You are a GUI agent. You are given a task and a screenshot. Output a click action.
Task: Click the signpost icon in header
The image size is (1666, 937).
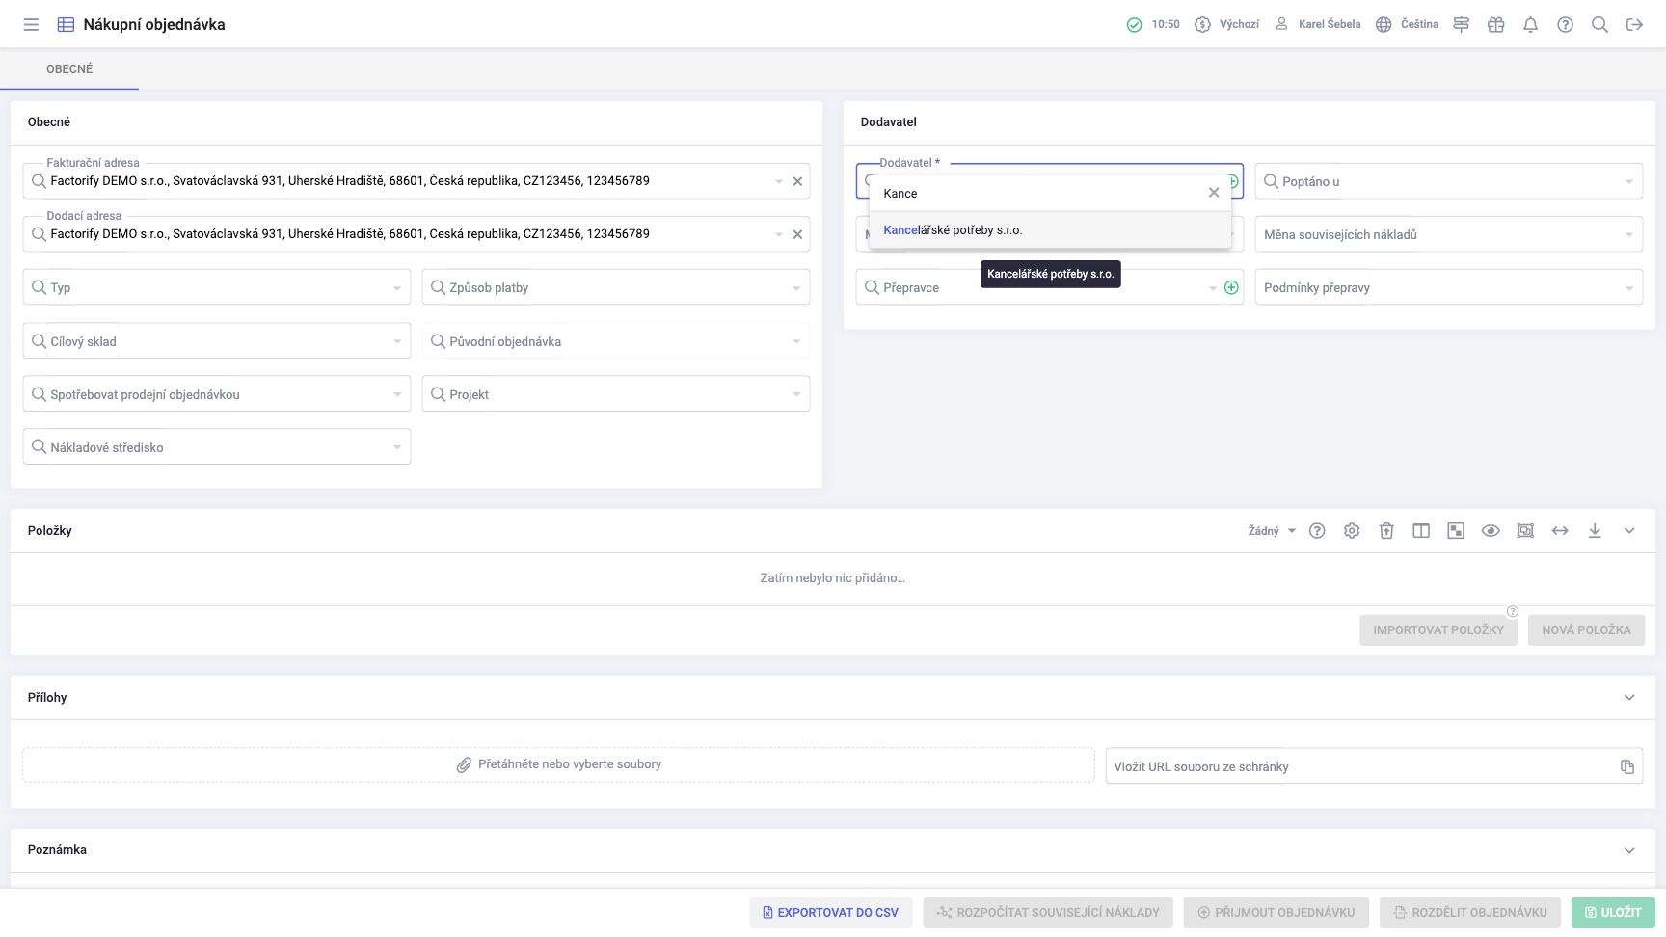[1461, 25]
